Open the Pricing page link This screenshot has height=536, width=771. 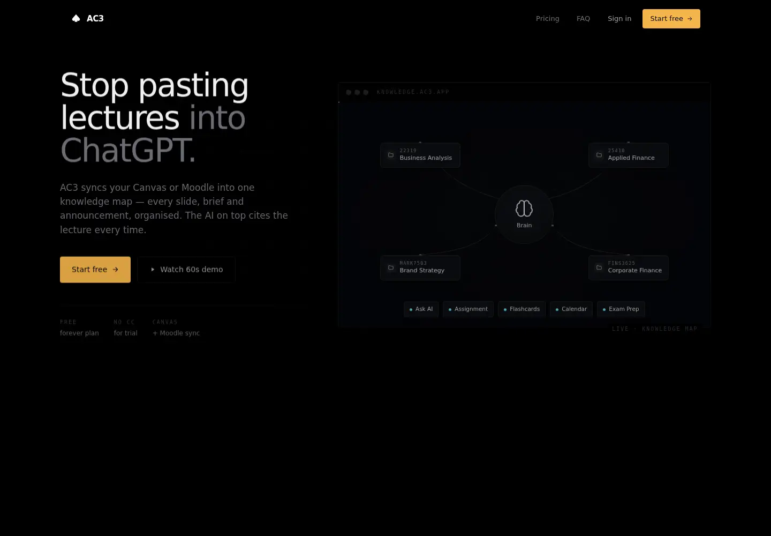[x=547, y=18]
